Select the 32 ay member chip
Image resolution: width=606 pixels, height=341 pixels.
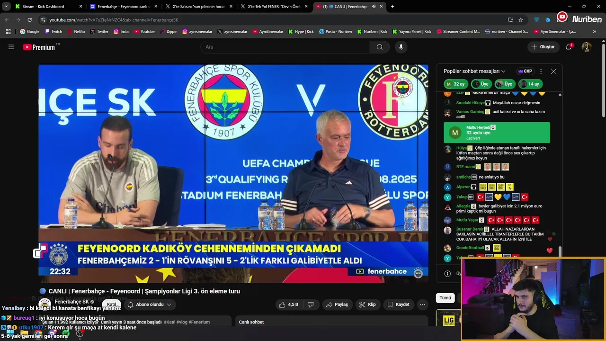455,84
